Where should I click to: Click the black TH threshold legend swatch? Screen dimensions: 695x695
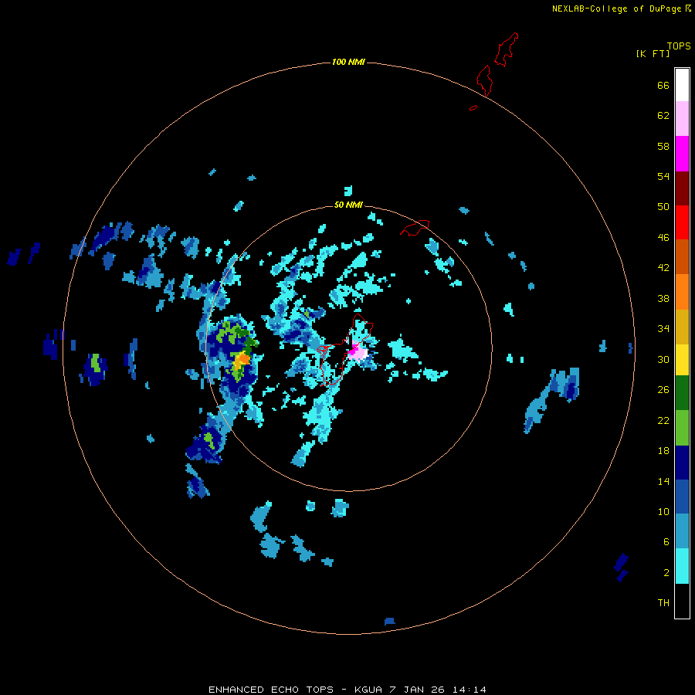(682, 601)
